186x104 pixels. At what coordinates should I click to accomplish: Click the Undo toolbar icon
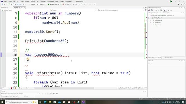click(23, 4)
